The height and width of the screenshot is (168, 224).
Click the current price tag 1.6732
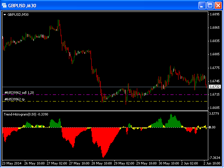(x=215, y=87)
